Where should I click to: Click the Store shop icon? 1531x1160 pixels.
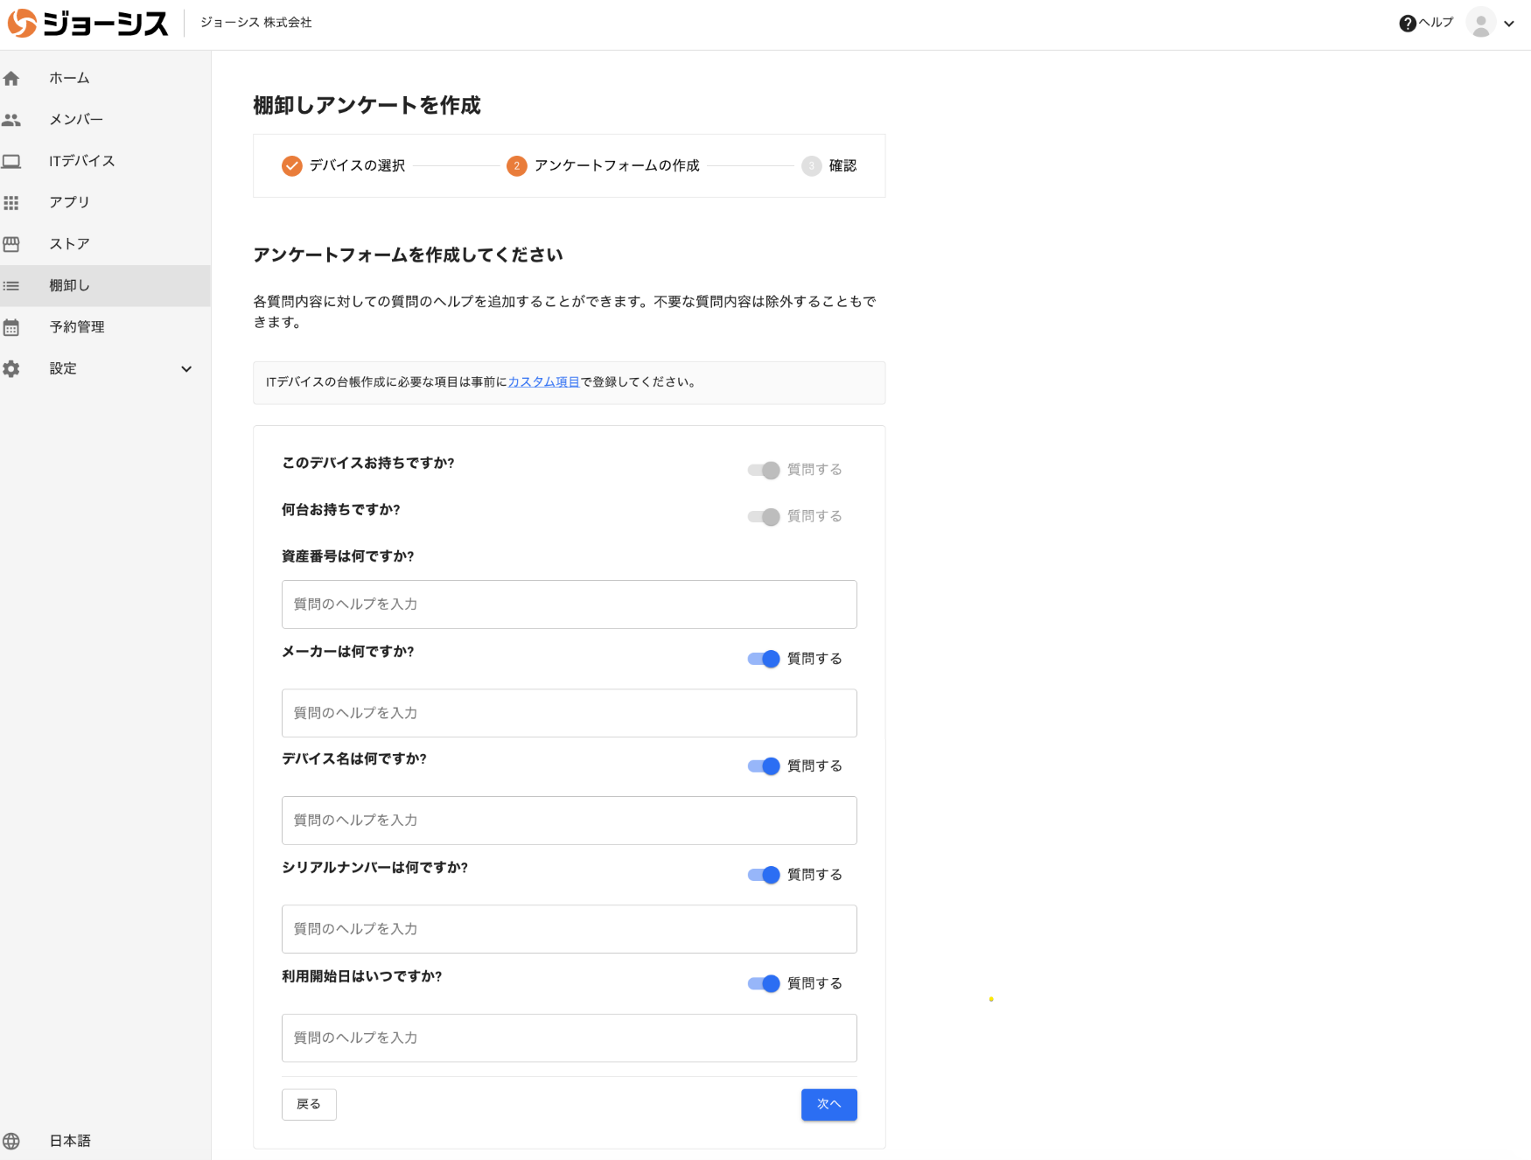11,244
